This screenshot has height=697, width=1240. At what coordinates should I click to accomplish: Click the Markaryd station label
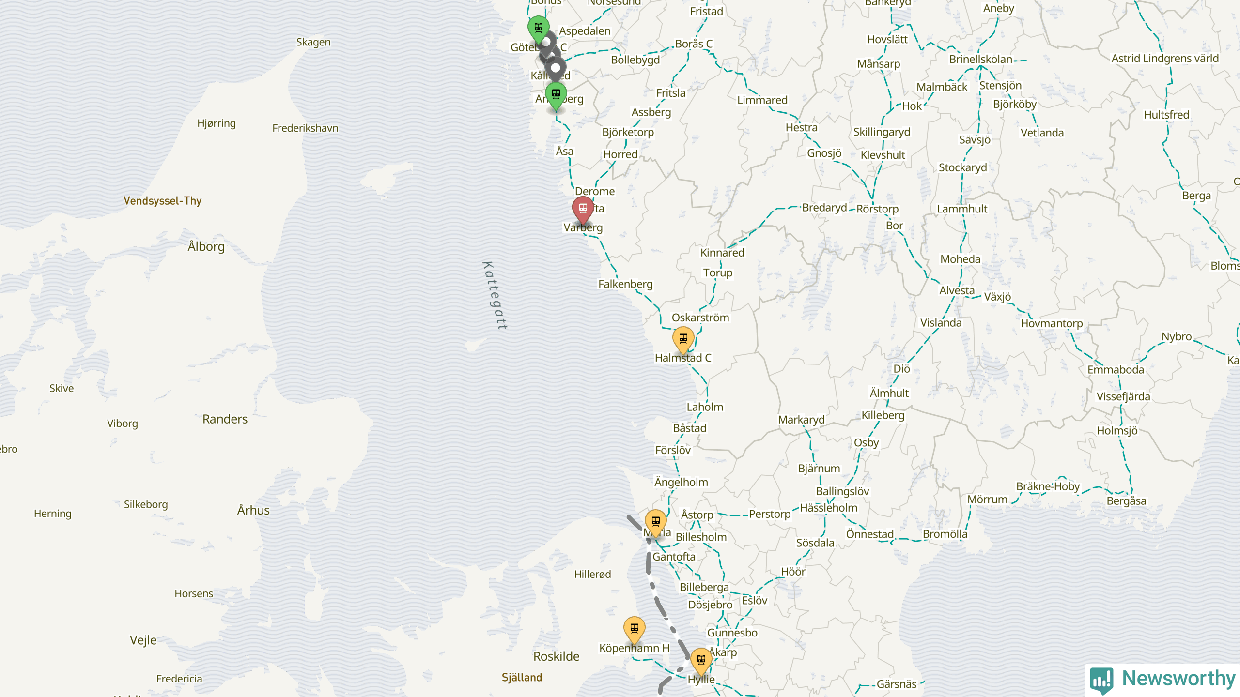tap(801, 420)
